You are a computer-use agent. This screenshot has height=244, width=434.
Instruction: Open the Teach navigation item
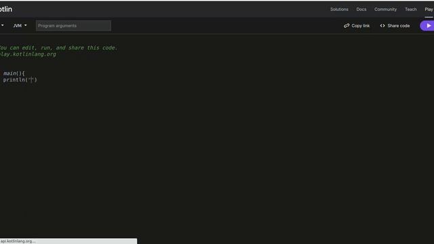410,9
